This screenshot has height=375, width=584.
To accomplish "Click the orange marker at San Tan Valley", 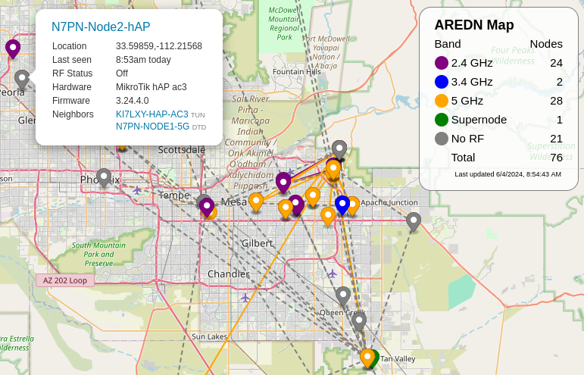I will tap(367, 358).
